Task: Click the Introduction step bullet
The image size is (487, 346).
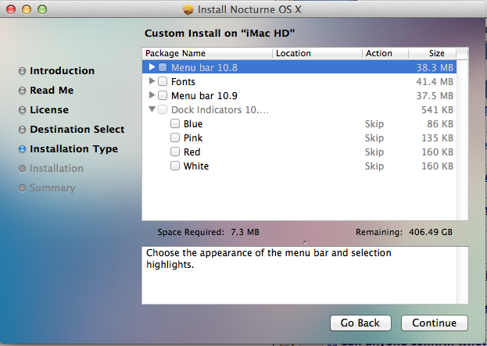Action: [x=22, y=71]
